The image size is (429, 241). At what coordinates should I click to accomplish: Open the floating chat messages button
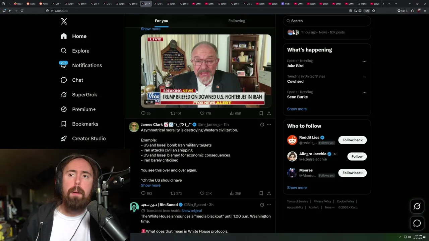tap(417, 223)
